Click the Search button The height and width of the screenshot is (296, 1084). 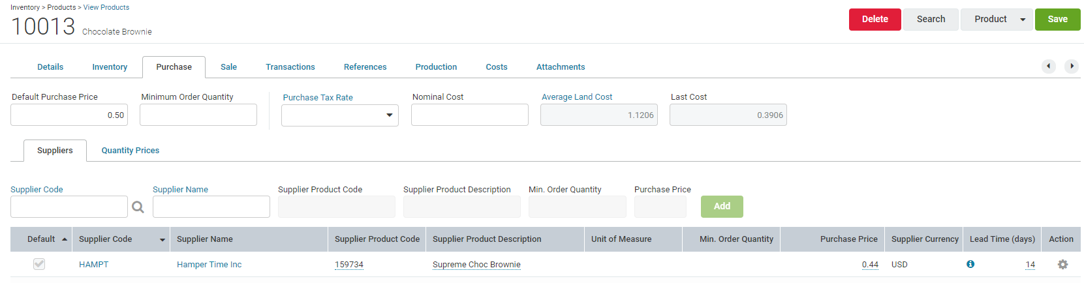pyautogui.click(x=931, y=20)
